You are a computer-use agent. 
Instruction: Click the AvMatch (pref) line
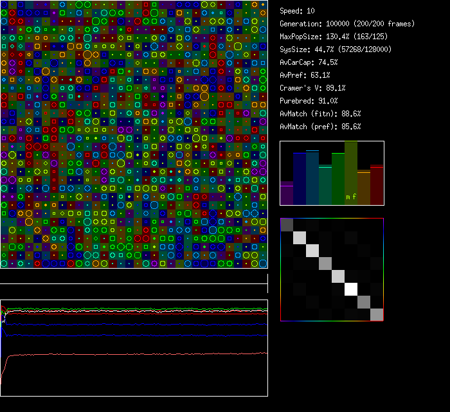tap(320, 127)
